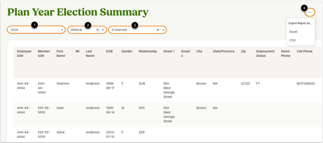Click the DOB column header
The height and width of the screenshot is (143, 323).
coord(109,51)
